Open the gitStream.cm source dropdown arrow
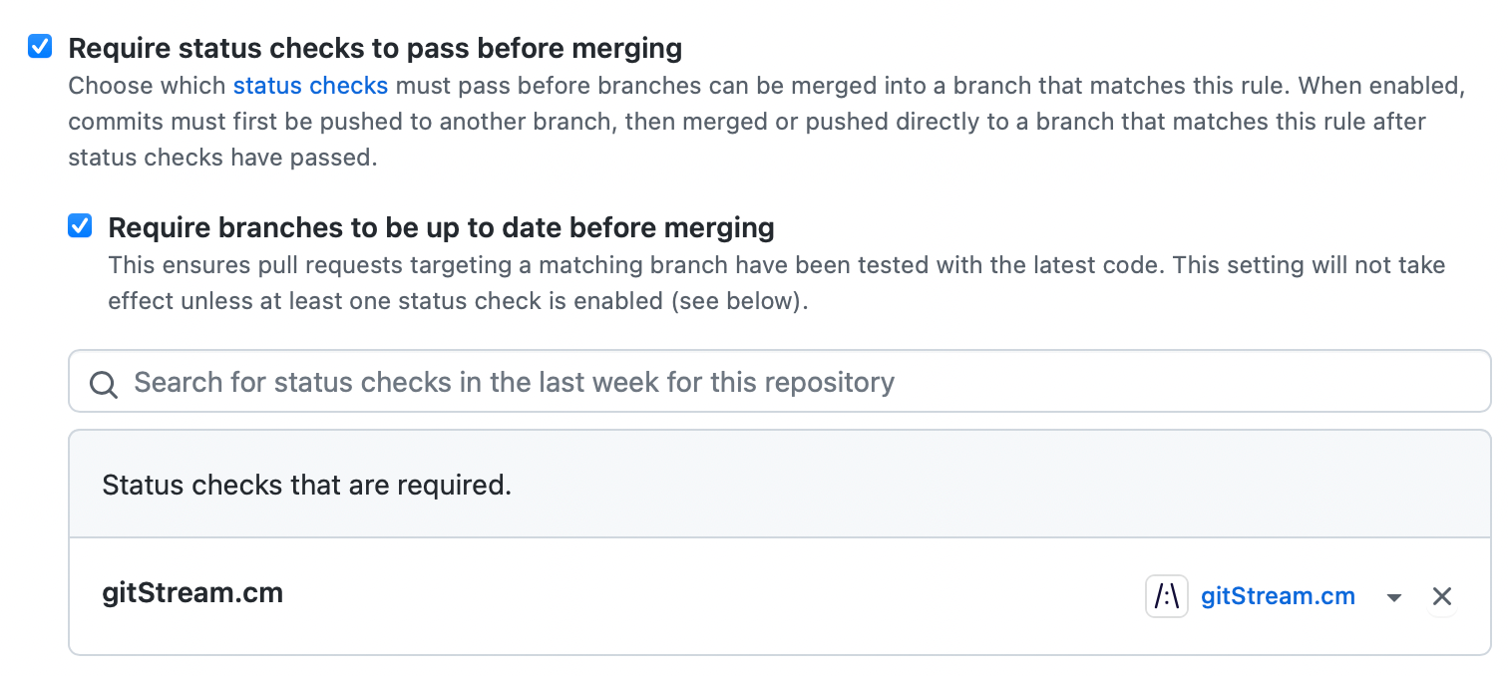1508x676 pixels. [1394, 598]
